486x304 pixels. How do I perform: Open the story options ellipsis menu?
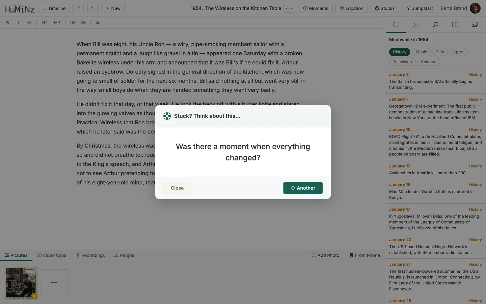[289, 8]
